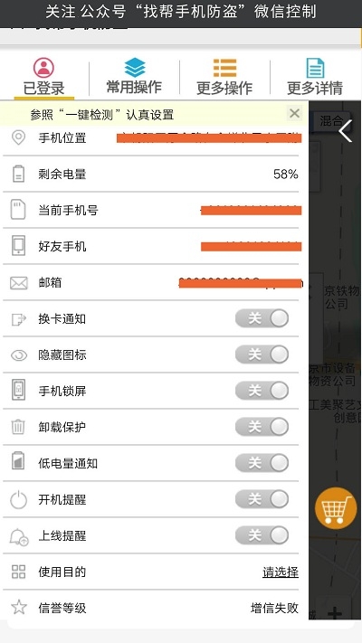This screenshot has height=643, width=362.
Task: Click the 上线提醒 bell icon
Action: pos(19,536)
